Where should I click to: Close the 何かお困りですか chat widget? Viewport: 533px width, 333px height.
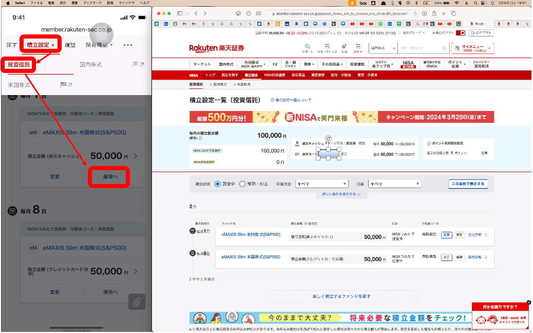pyautogui.click(x=528, y=302)
